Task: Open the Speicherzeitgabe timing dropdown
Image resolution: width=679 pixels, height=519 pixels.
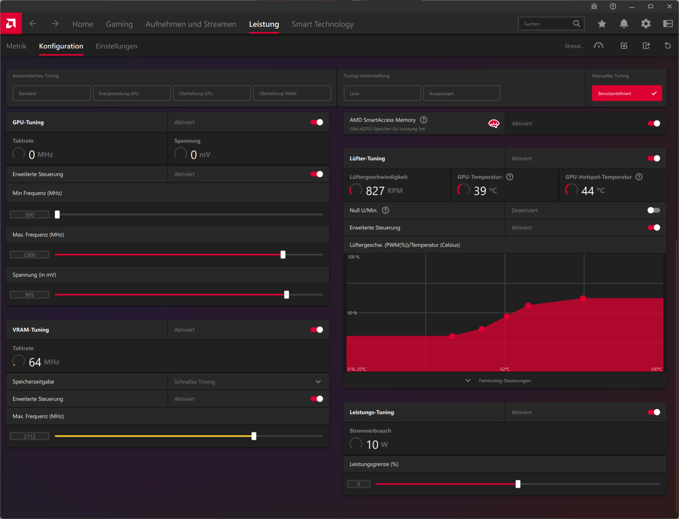Action: (x=248, y=382)
